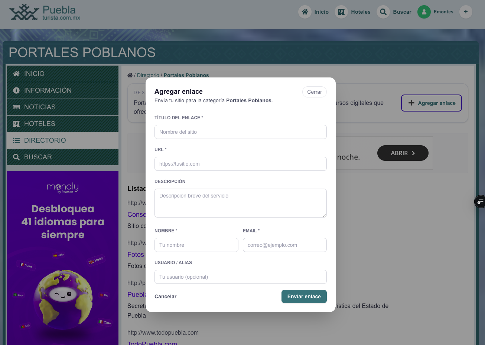The height and width of the screenshot is (345, 485).
Task: Submit the form with Enviar enlace
Action: (x=304, y=296)
